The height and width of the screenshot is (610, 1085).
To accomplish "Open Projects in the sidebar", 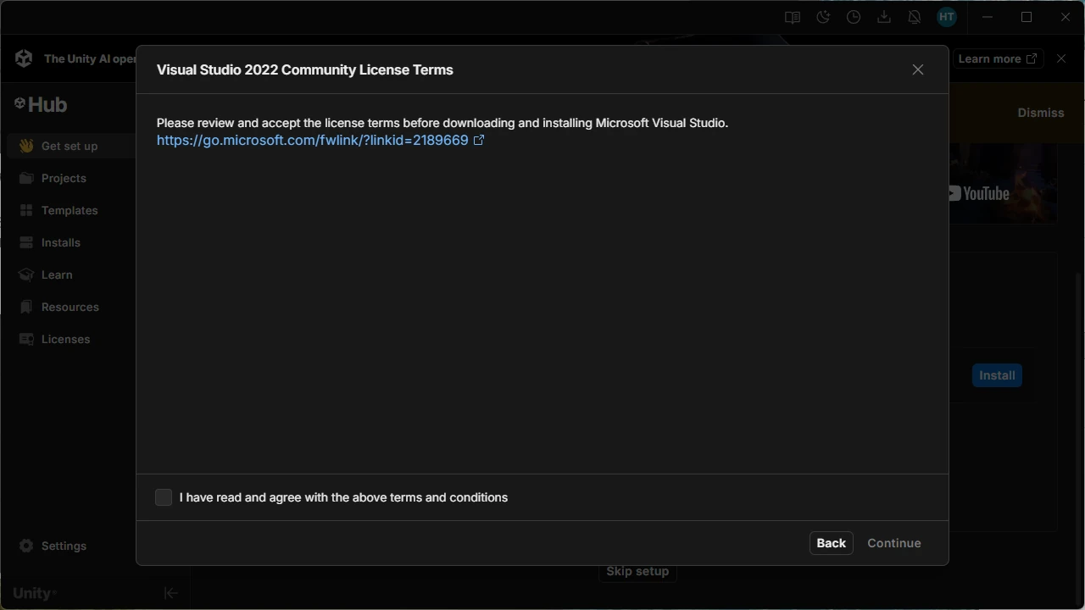I will [x=71, y=178].
